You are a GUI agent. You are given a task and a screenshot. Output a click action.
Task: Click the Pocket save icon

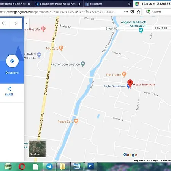(x=132, y=12)
